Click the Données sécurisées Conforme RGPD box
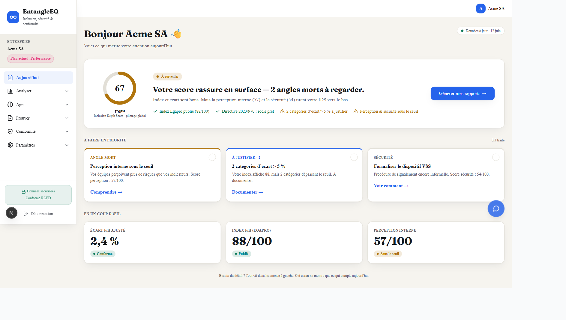This screenshot has height=320, width=566. (38, 195)
